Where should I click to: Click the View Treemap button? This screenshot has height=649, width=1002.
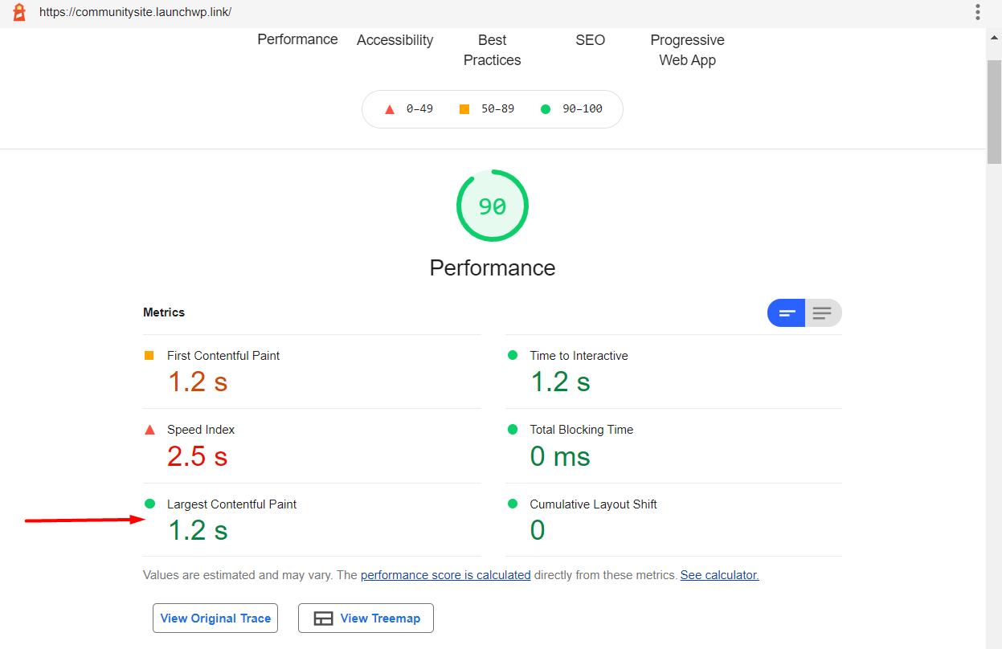366,618
